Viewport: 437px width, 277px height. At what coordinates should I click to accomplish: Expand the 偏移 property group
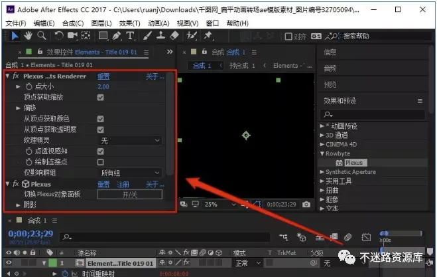(18, 108)
